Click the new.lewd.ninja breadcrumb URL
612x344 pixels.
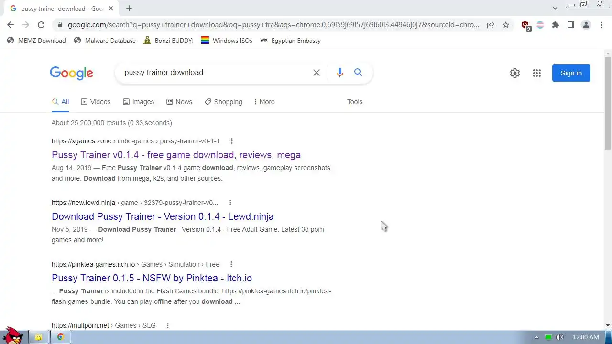135,203
